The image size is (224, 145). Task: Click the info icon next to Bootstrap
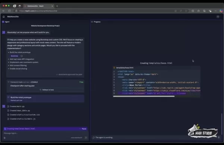[22, 56]
